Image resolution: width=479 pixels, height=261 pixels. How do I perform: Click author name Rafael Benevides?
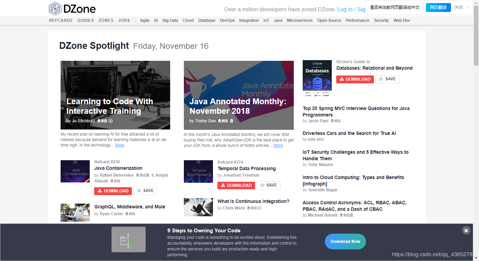point(117,175)
